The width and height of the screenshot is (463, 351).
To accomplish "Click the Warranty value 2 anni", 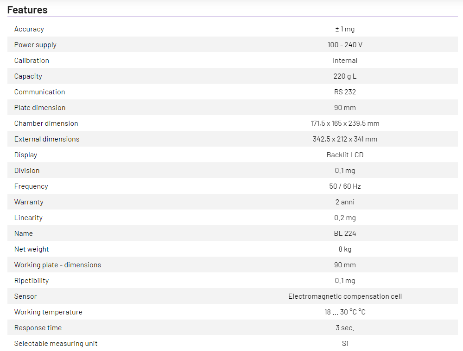I will [x=345, y=202].
